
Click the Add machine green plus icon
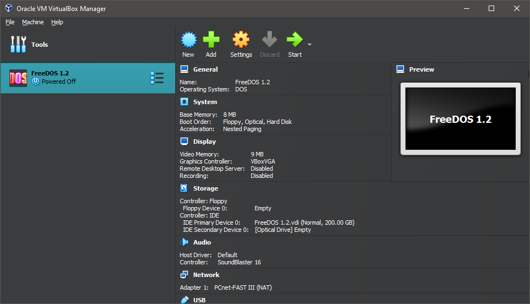click(x=211, y=40)
